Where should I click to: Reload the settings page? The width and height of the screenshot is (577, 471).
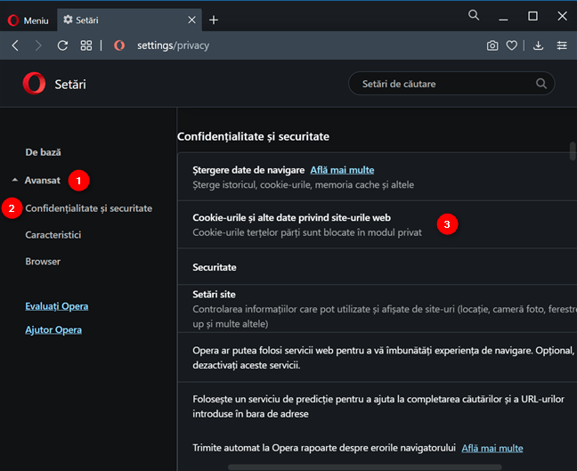coord(62,45)
